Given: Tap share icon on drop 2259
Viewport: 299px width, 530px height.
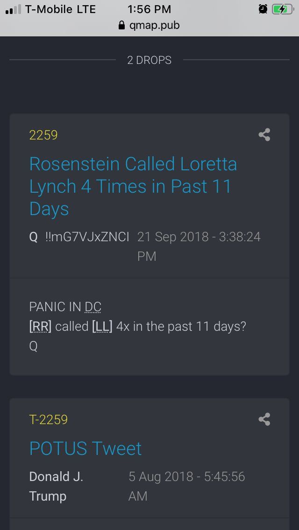Looking at the screenshot, I should [264, 134].
